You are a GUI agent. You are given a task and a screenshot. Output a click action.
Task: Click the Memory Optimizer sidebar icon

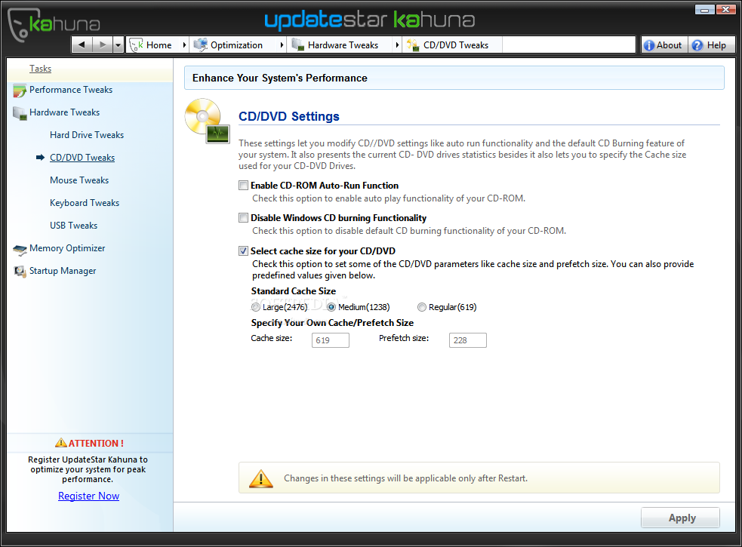20,250
